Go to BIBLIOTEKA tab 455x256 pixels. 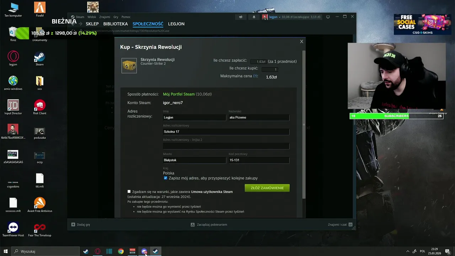point(116,24)
